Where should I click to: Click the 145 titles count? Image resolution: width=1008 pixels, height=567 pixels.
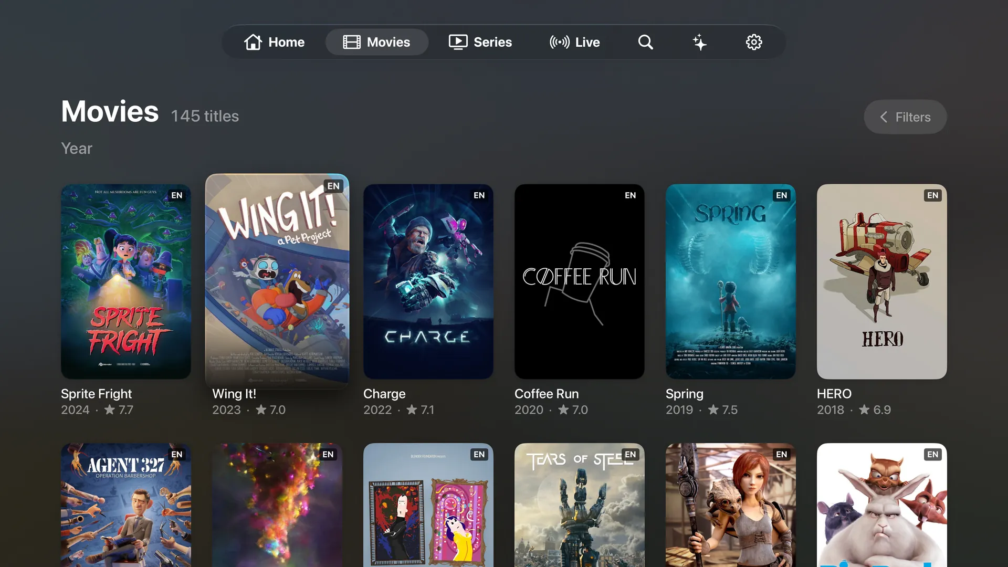[x=205, y=116]
